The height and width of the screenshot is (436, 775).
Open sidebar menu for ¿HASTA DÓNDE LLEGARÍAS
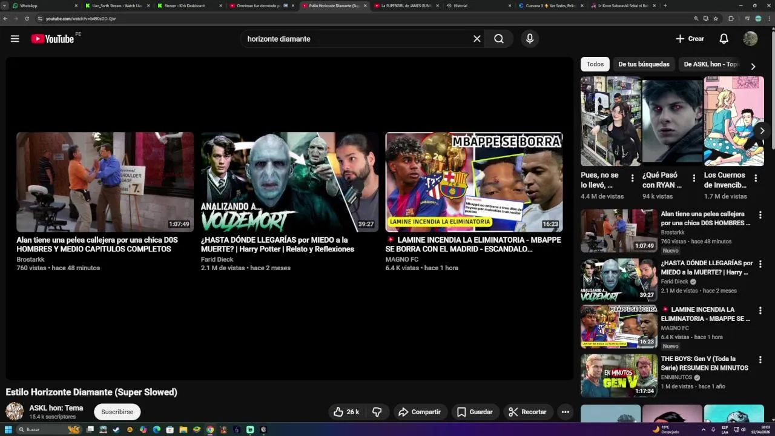760,264
